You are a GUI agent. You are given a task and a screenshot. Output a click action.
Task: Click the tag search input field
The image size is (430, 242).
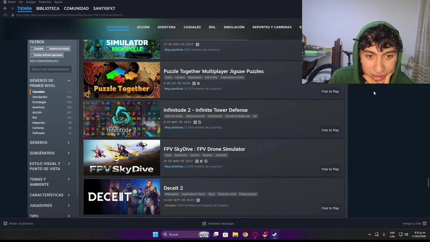50,69
